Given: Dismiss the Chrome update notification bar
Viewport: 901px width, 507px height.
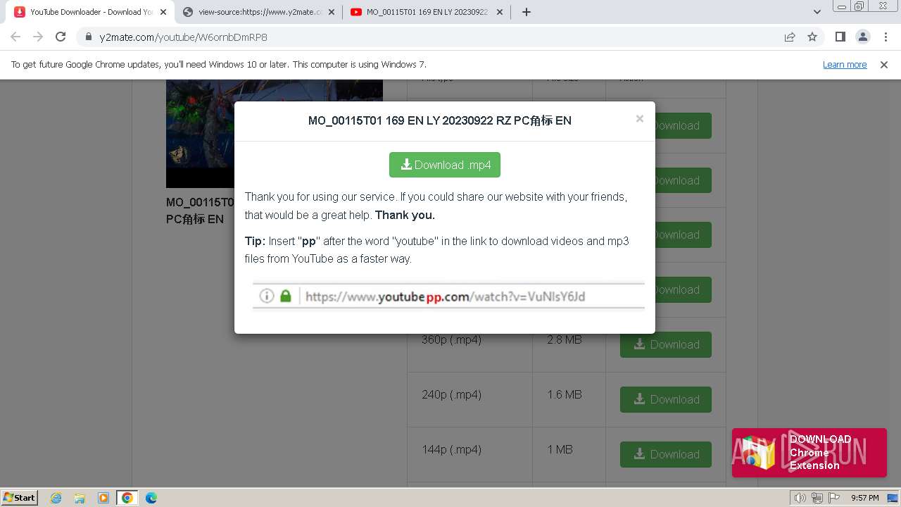Looking at the screenshot, I should [x=884, y=64].
